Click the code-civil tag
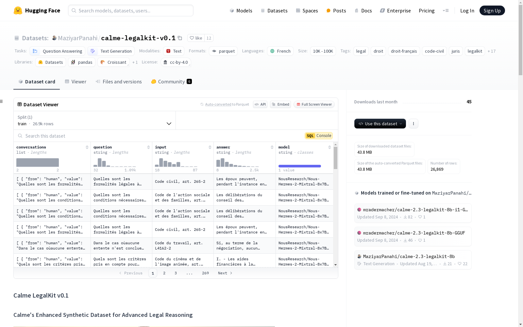 [x=434, y=51]
